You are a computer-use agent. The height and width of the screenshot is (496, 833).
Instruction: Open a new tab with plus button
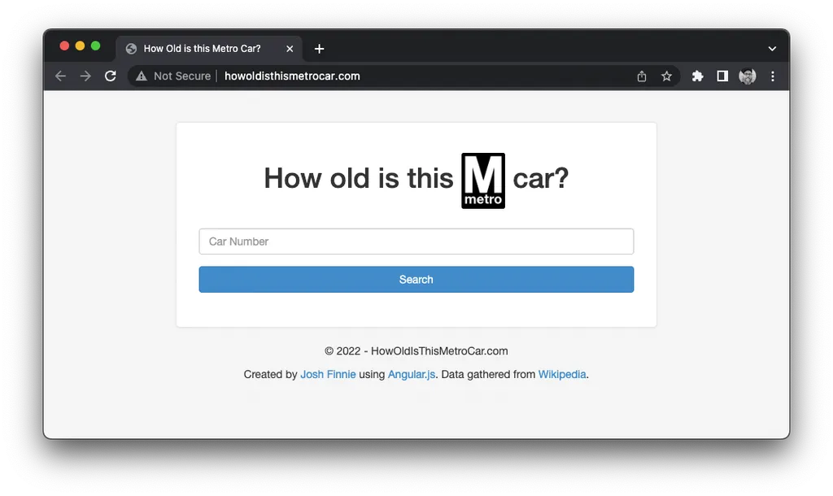[x=319, y=49]
